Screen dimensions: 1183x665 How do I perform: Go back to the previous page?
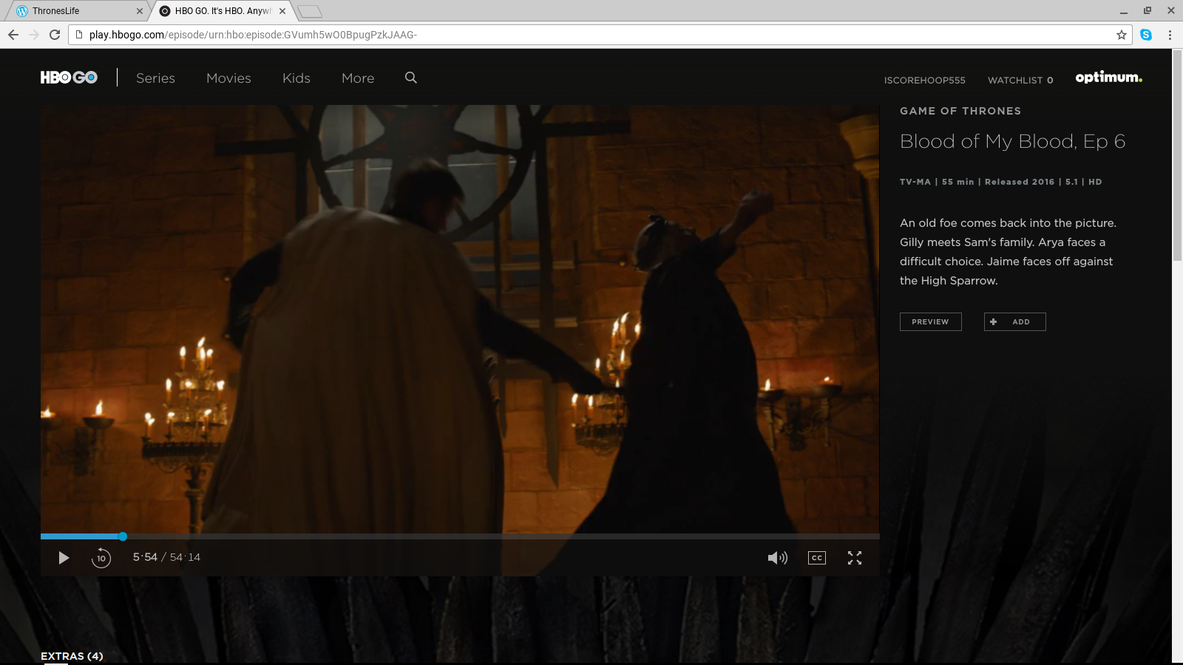13,35
